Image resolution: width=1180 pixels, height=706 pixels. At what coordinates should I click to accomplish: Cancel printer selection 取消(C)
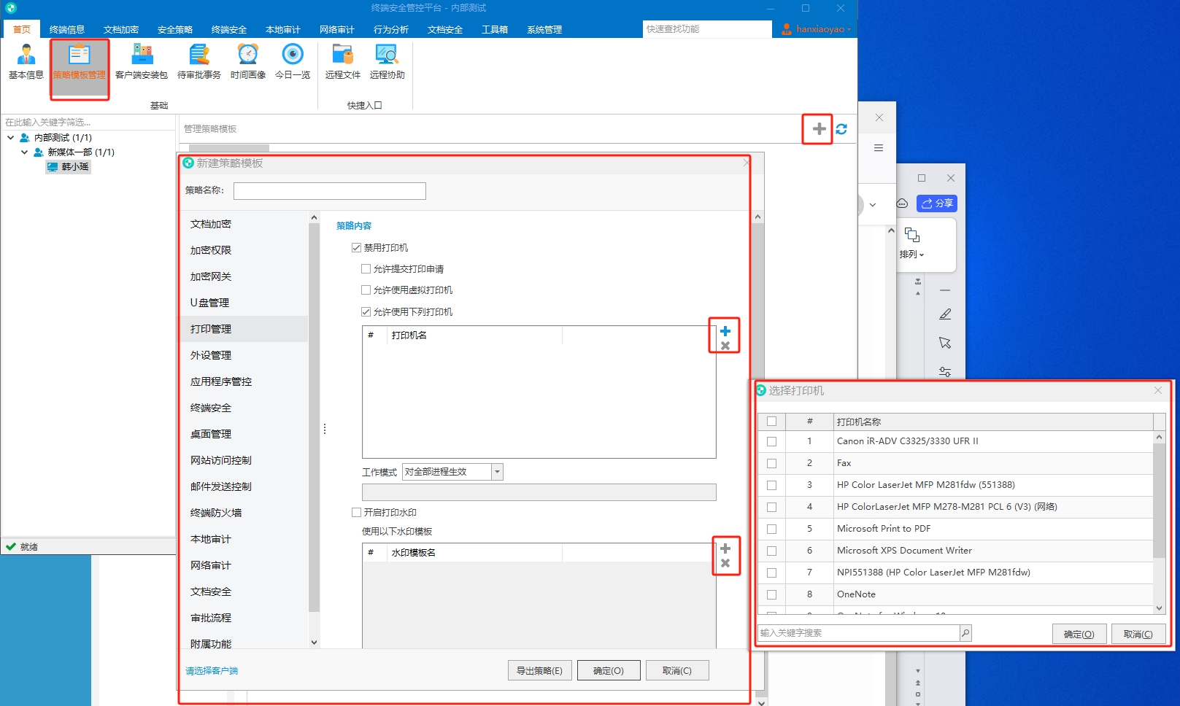tap(1138, 635)
